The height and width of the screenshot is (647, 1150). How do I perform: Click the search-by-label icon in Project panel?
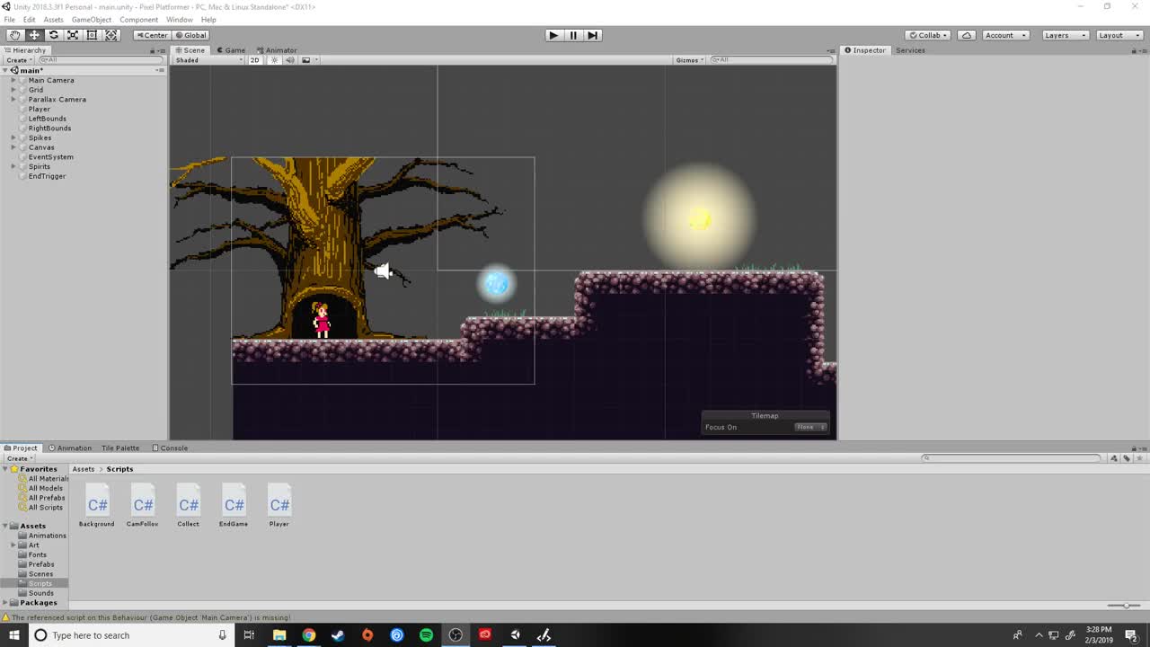pyautogui.click(x=1127, y=458)
